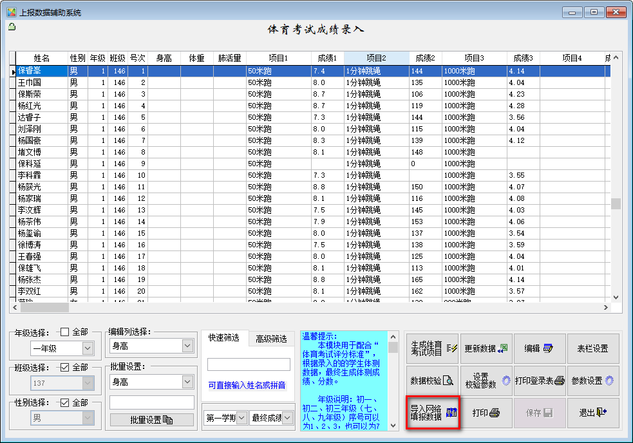Screen dimensions: 633x443
Task: Switch to the 高级筛选 tab
Action: [271, 339]
